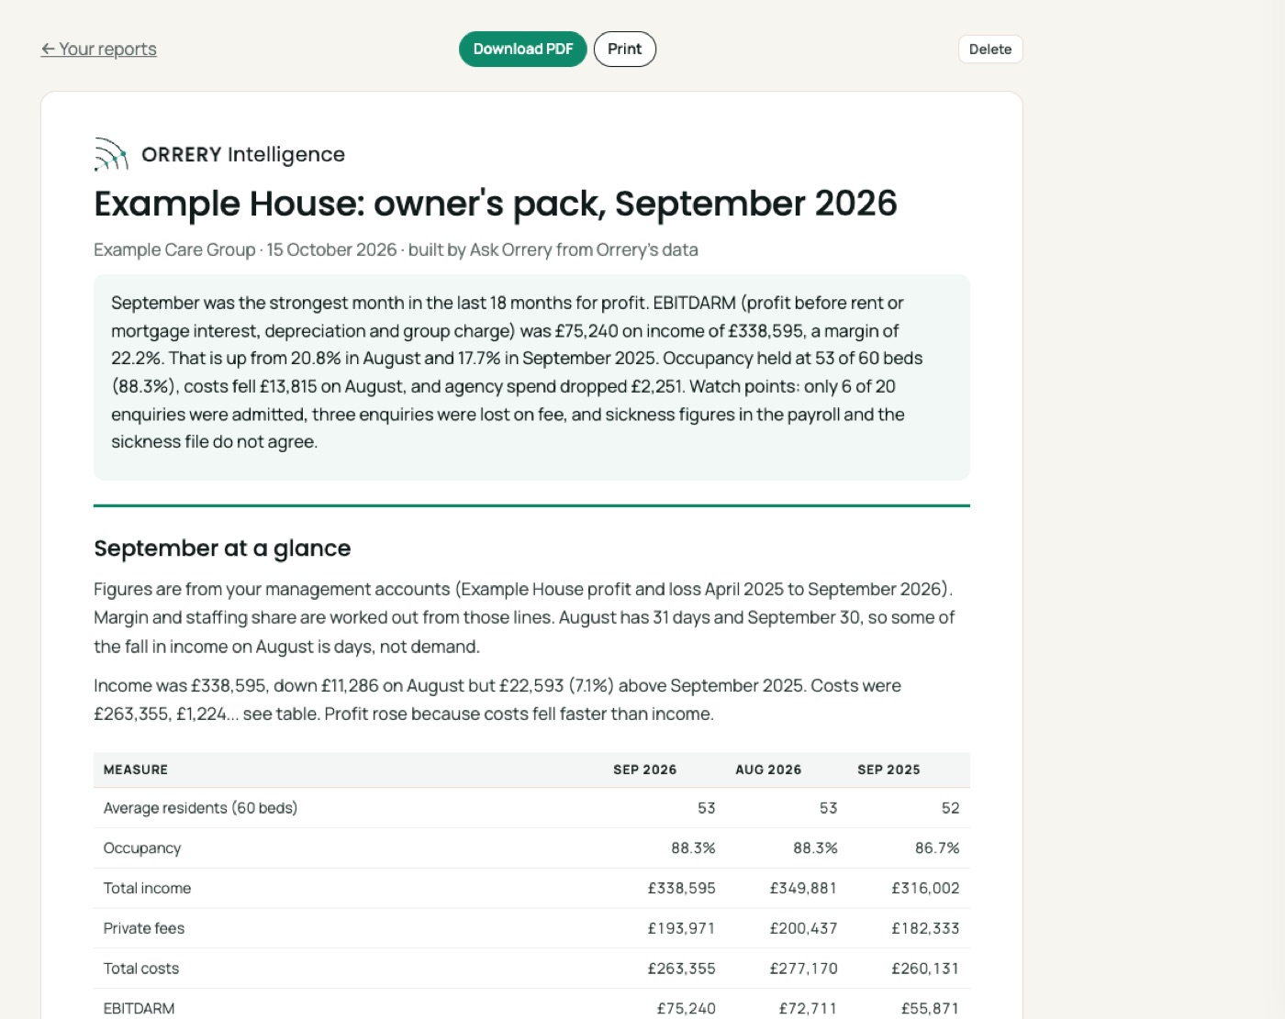Click the Orrery Intelligence logo icon
This screenshot has width=1285, height=1019.
click(x=111, y=154)
